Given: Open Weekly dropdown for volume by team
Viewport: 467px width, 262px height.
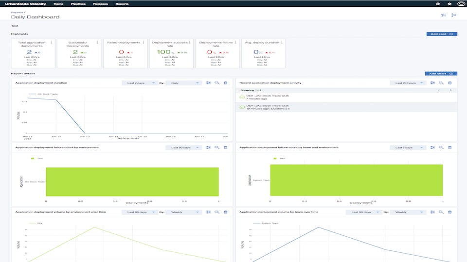Looking at the screenshot, I should click(408, 212).
